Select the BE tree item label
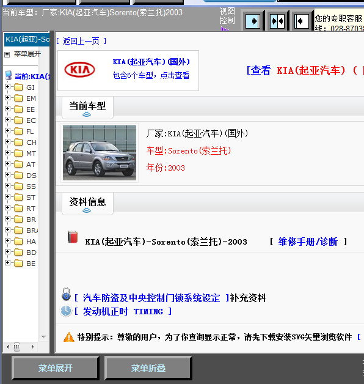The width and height of the screenshot is (364, 384). point(31,264)
